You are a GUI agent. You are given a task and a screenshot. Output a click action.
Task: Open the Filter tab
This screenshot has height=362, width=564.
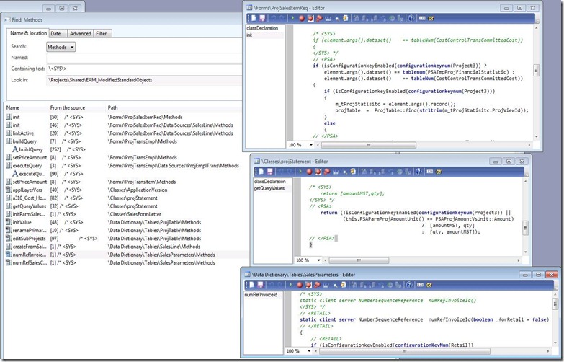[102, 33]
